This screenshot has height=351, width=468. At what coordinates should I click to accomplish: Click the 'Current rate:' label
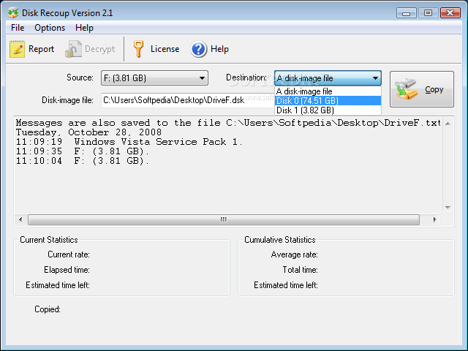point(69,254)
